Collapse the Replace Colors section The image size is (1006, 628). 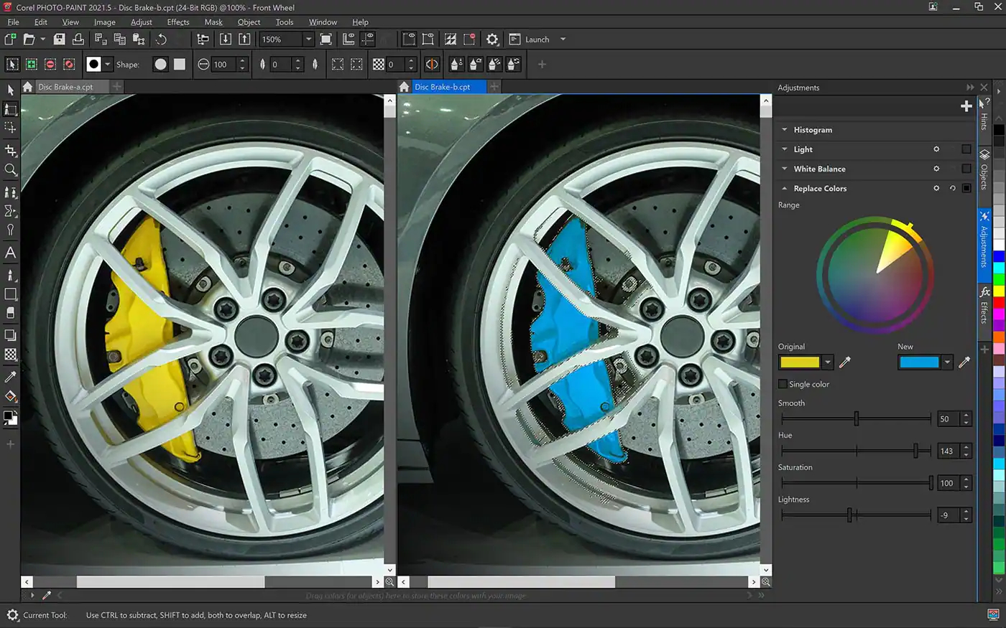(x=784, y=188)
